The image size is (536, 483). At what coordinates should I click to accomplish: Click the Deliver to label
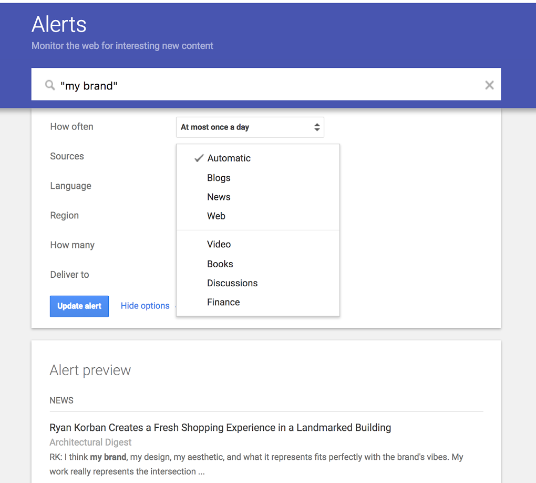pos(70,275)
